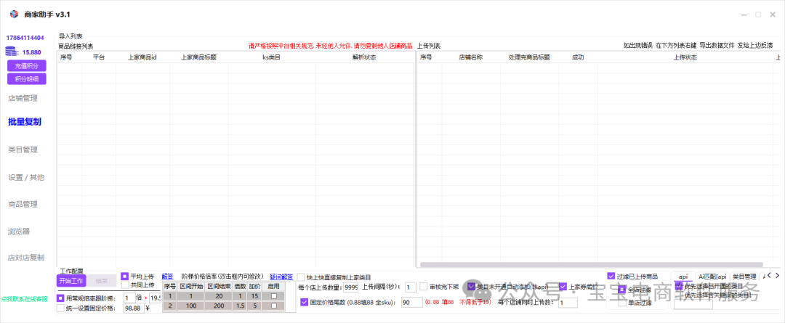The height and width of the screenshot is (323, 785).
Task: Select the 全店过滤 option
Action: pyautogui.click(x=622, y=290)
